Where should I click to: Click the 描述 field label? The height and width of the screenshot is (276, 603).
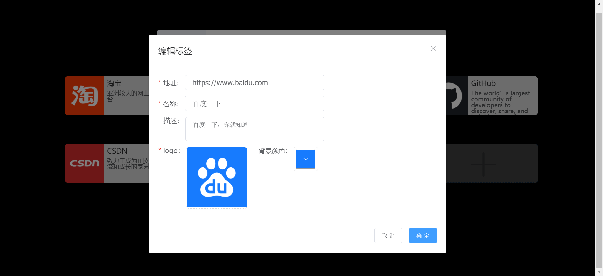[x=171, y=121]
